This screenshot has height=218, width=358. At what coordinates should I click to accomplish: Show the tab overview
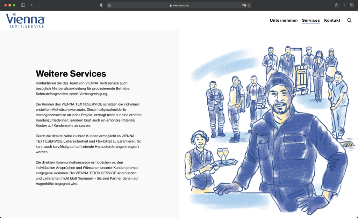click(x=352, y=5)
